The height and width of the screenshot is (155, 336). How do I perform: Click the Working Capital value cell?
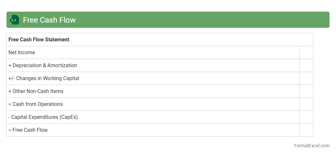click(306, 78)
